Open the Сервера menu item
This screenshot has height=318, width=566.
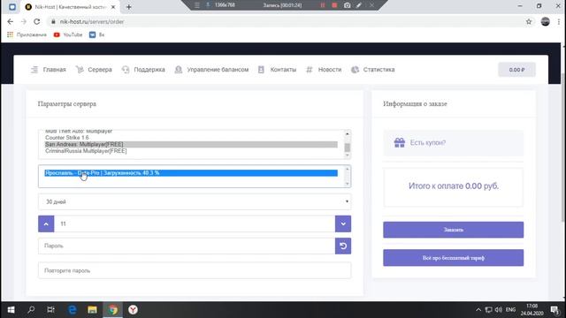pos(94,70)
